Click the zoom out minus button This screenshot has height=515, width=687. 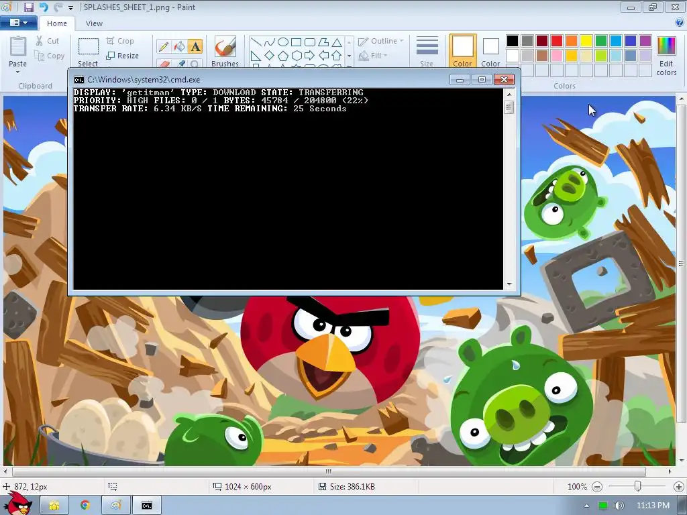coord(596,487)
